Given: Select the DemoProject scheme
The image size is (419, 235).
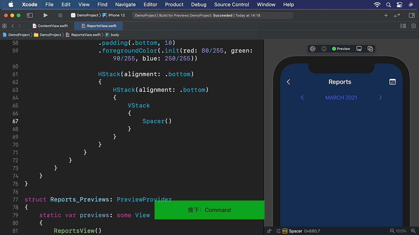Looking at the screenshot, I should click(85, 15).
